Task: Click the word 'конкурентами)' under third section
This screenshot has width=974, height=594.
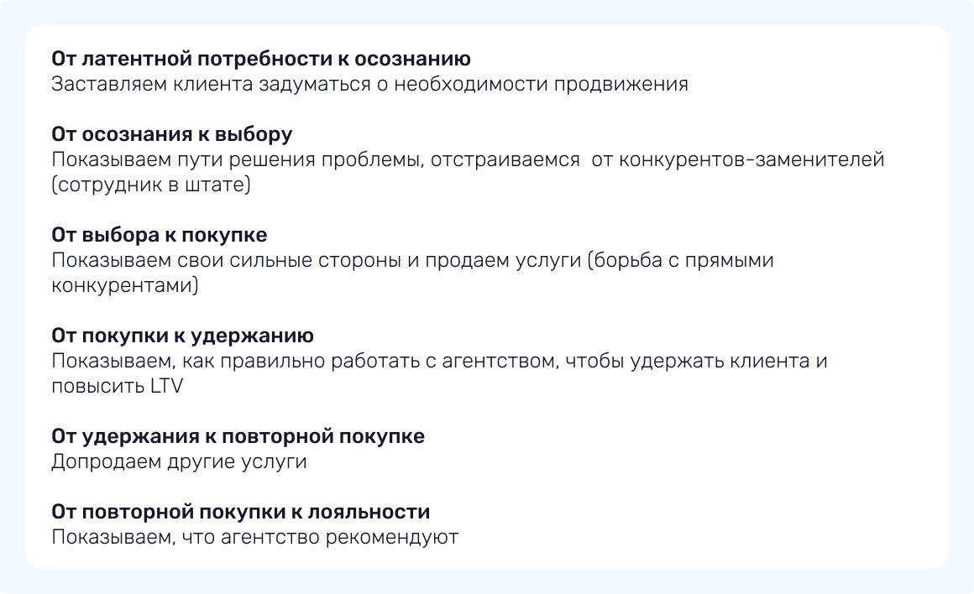Action: (125, 286)
